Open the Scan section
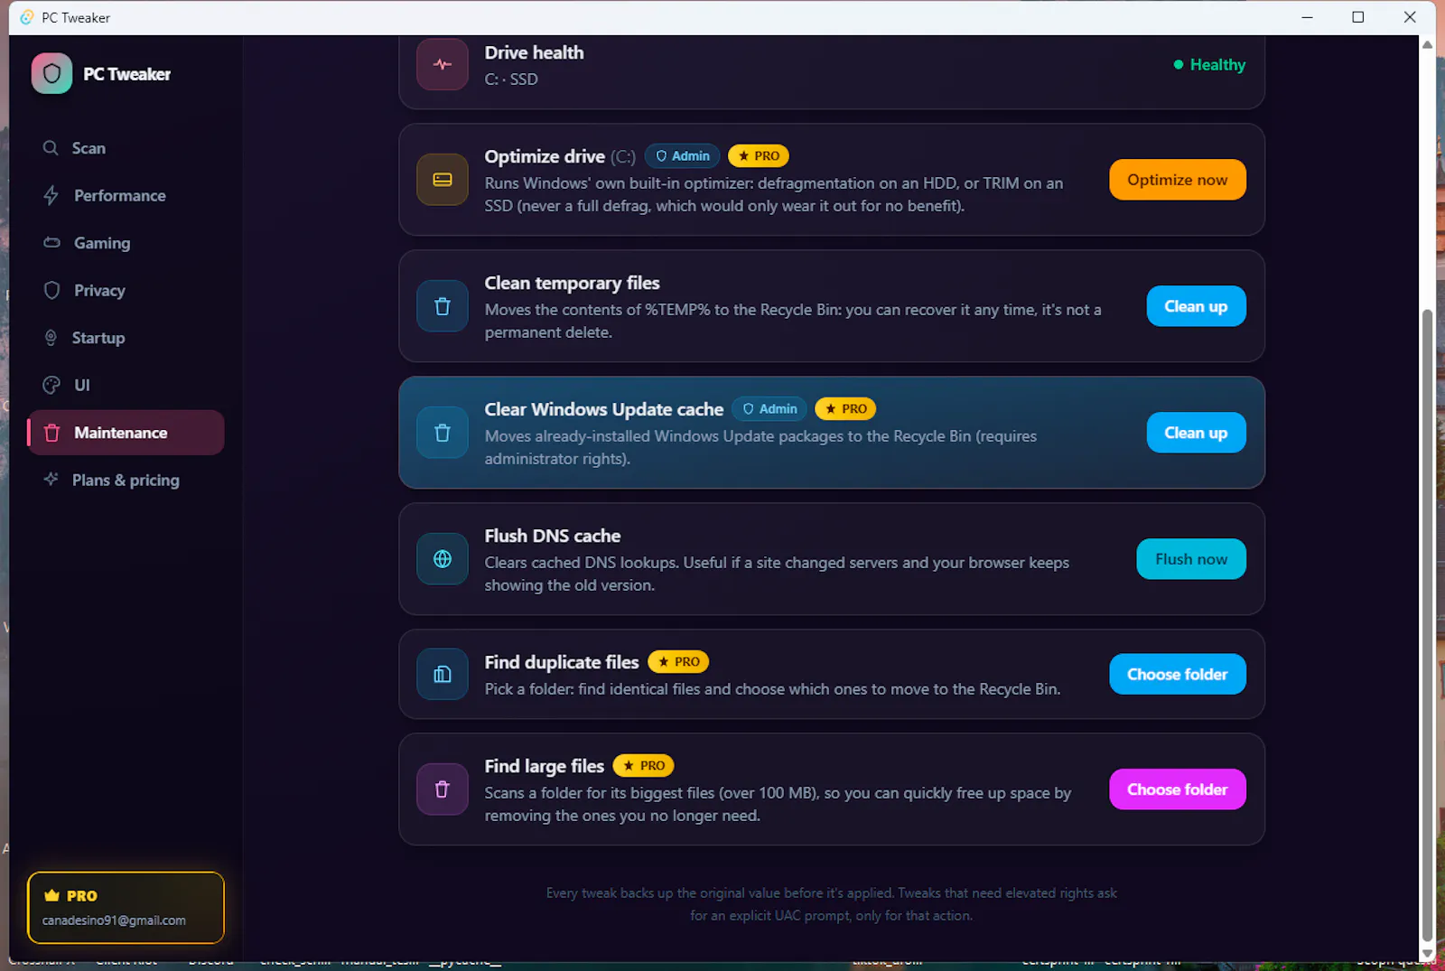This screenshot has width=1445, height=971. (x=126, y=148)
